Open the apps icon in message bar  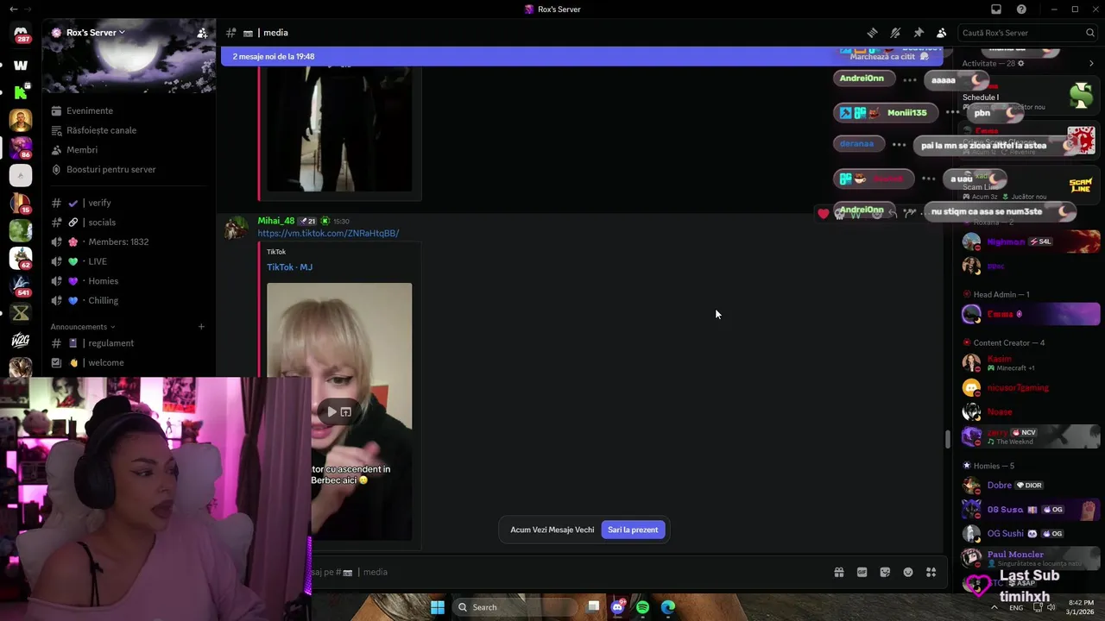[931, 572]
